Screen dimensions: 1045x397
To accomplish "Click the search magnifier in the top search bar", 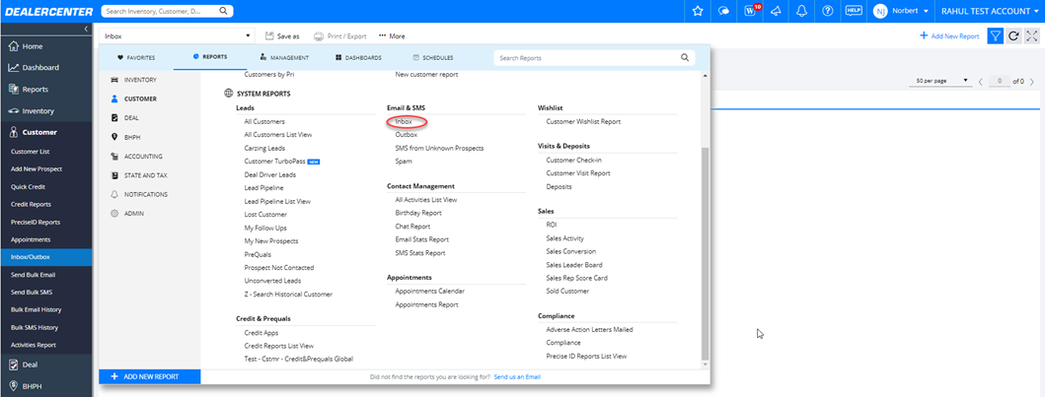I will click(x=223, y=11).
